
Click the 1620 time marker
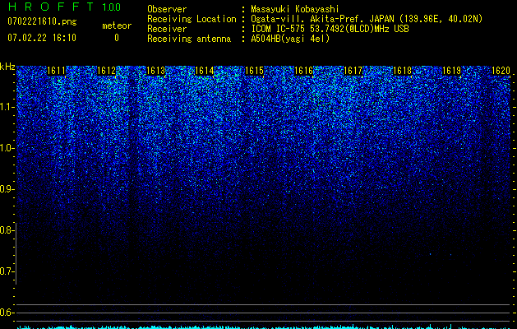pos(501,71)
